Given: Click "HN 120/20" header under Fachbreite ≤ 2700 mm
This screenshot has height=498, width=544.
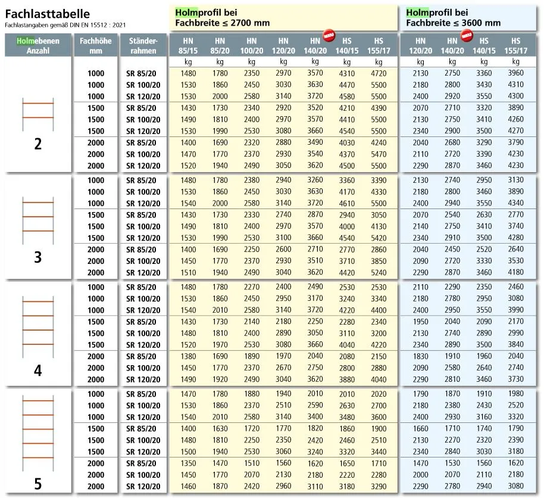Looking at the screenshot, I should 283,46.
